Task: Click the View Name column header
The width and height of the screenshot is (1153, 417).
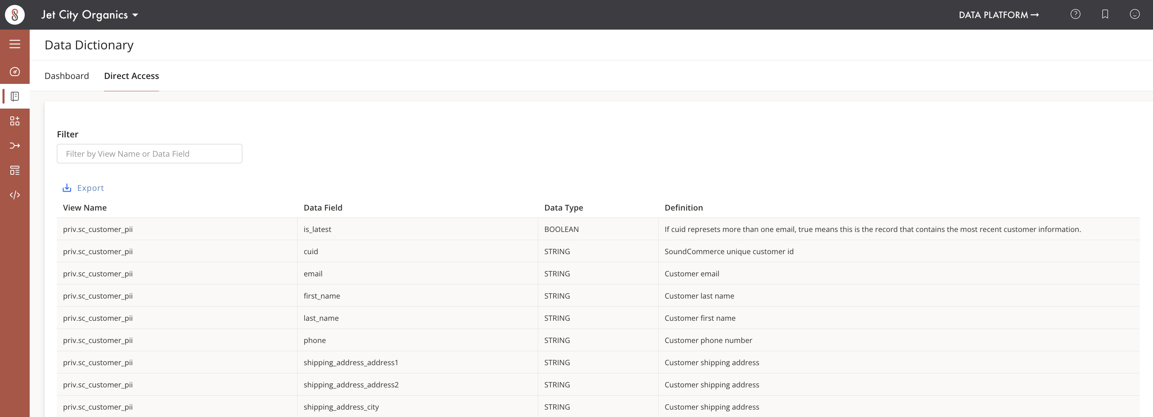Action: [x=84, y=208]
